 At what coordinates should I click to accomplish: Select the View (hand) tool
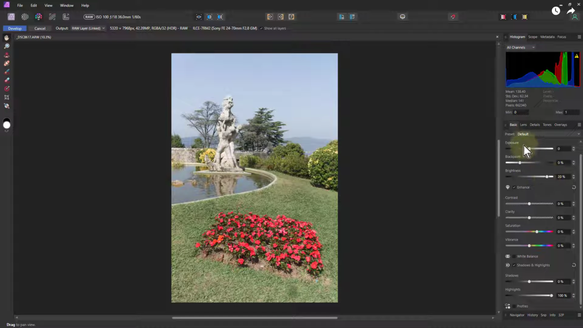point(7,37)
